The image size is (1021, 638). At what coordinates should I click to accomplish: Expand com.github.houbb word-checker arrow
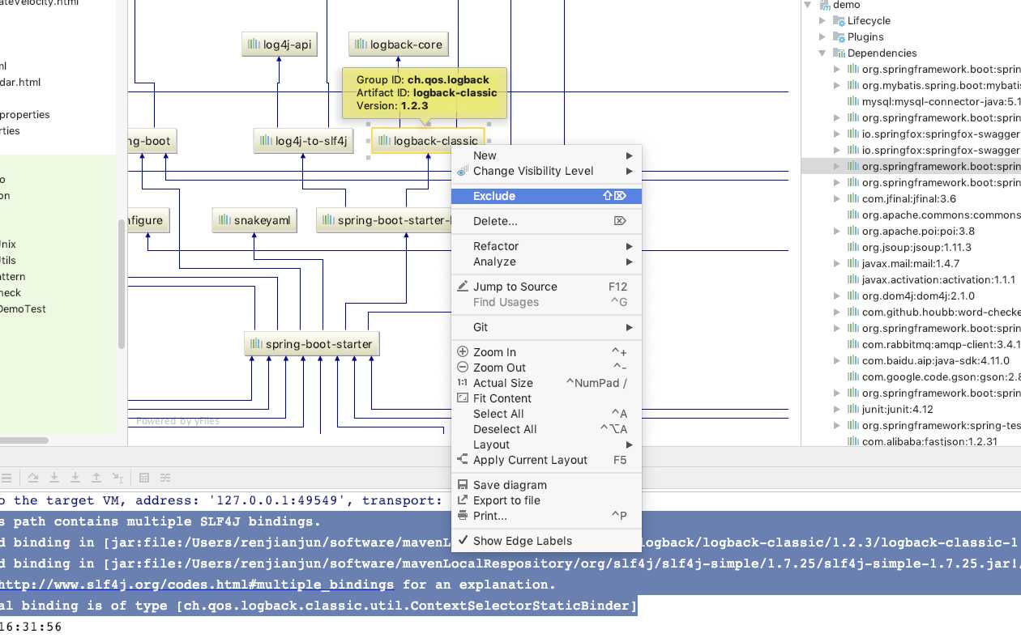837,313
